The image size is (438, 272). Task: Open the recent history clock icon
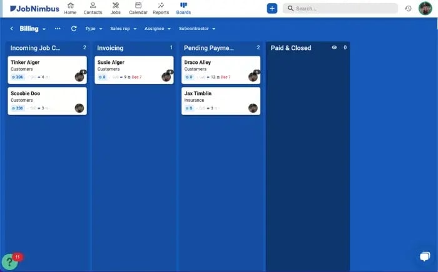(408, 9)
